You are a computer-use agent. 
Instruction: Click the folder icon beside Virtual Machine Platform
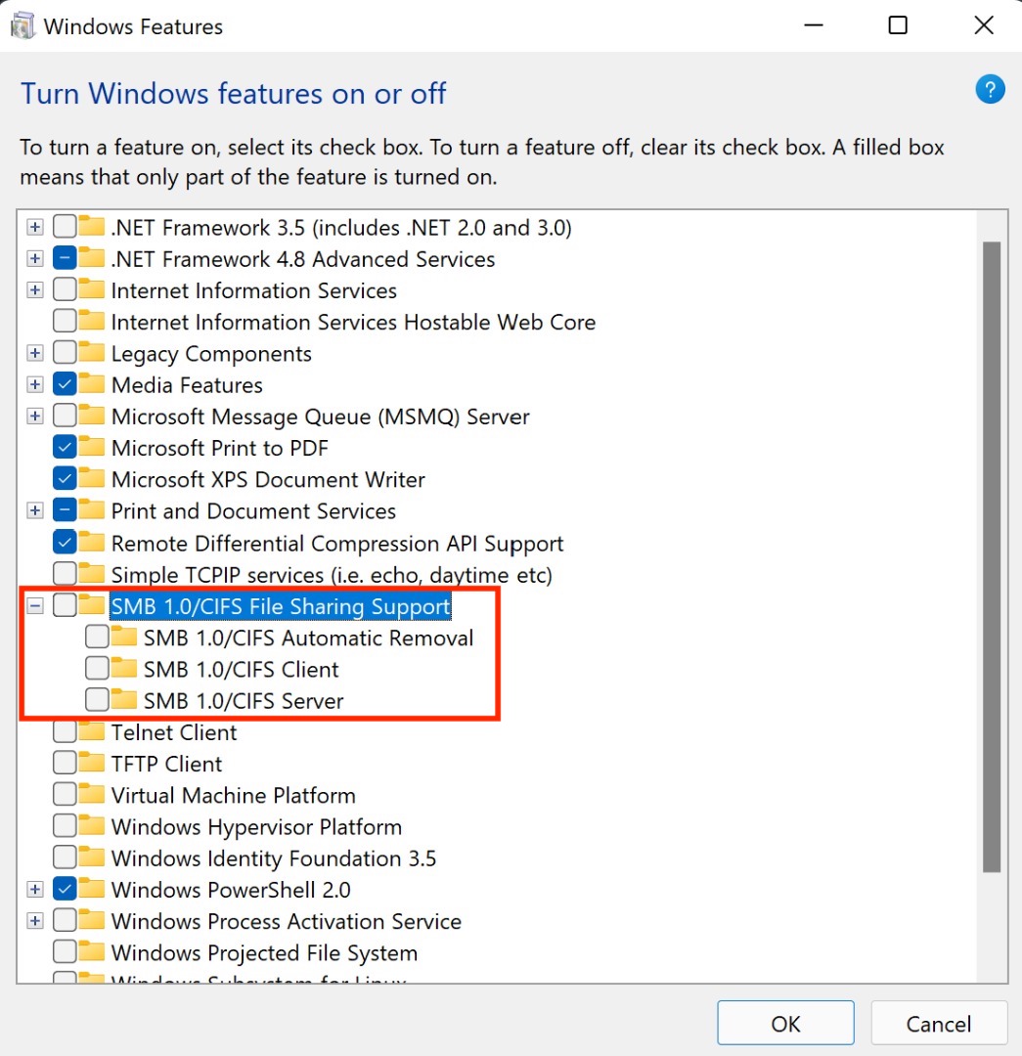pos(92,795)
